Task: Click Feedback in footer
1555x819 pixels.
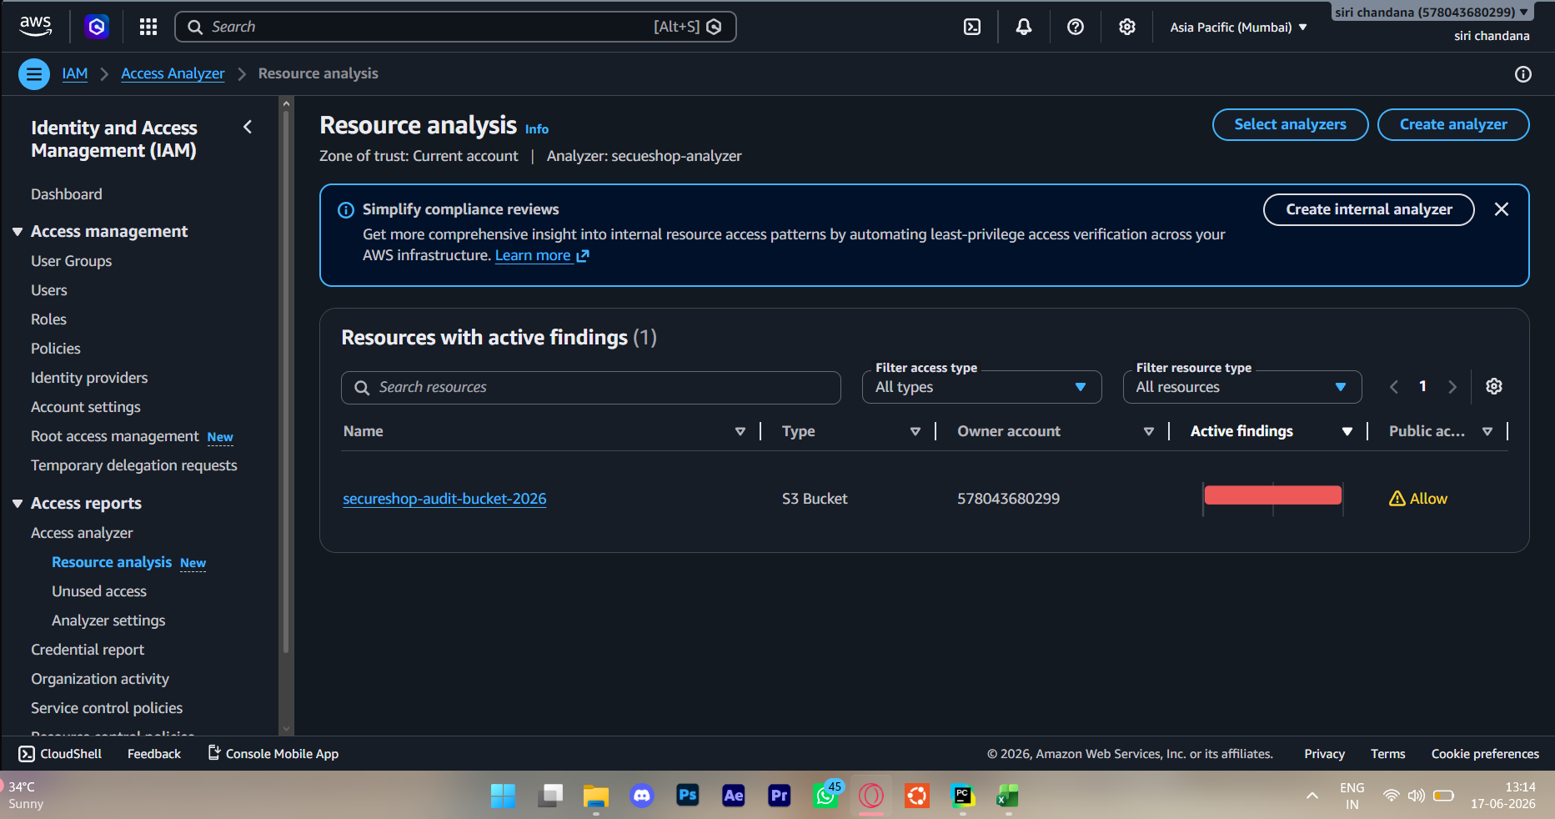Action: pyautogui.click(x=154, y=754)
